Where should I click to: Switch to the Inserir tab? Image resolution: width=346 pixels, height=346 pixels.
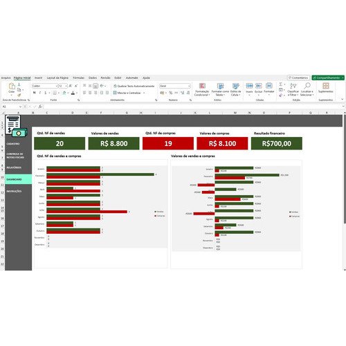pyautogui.click(x=38, y=78)
